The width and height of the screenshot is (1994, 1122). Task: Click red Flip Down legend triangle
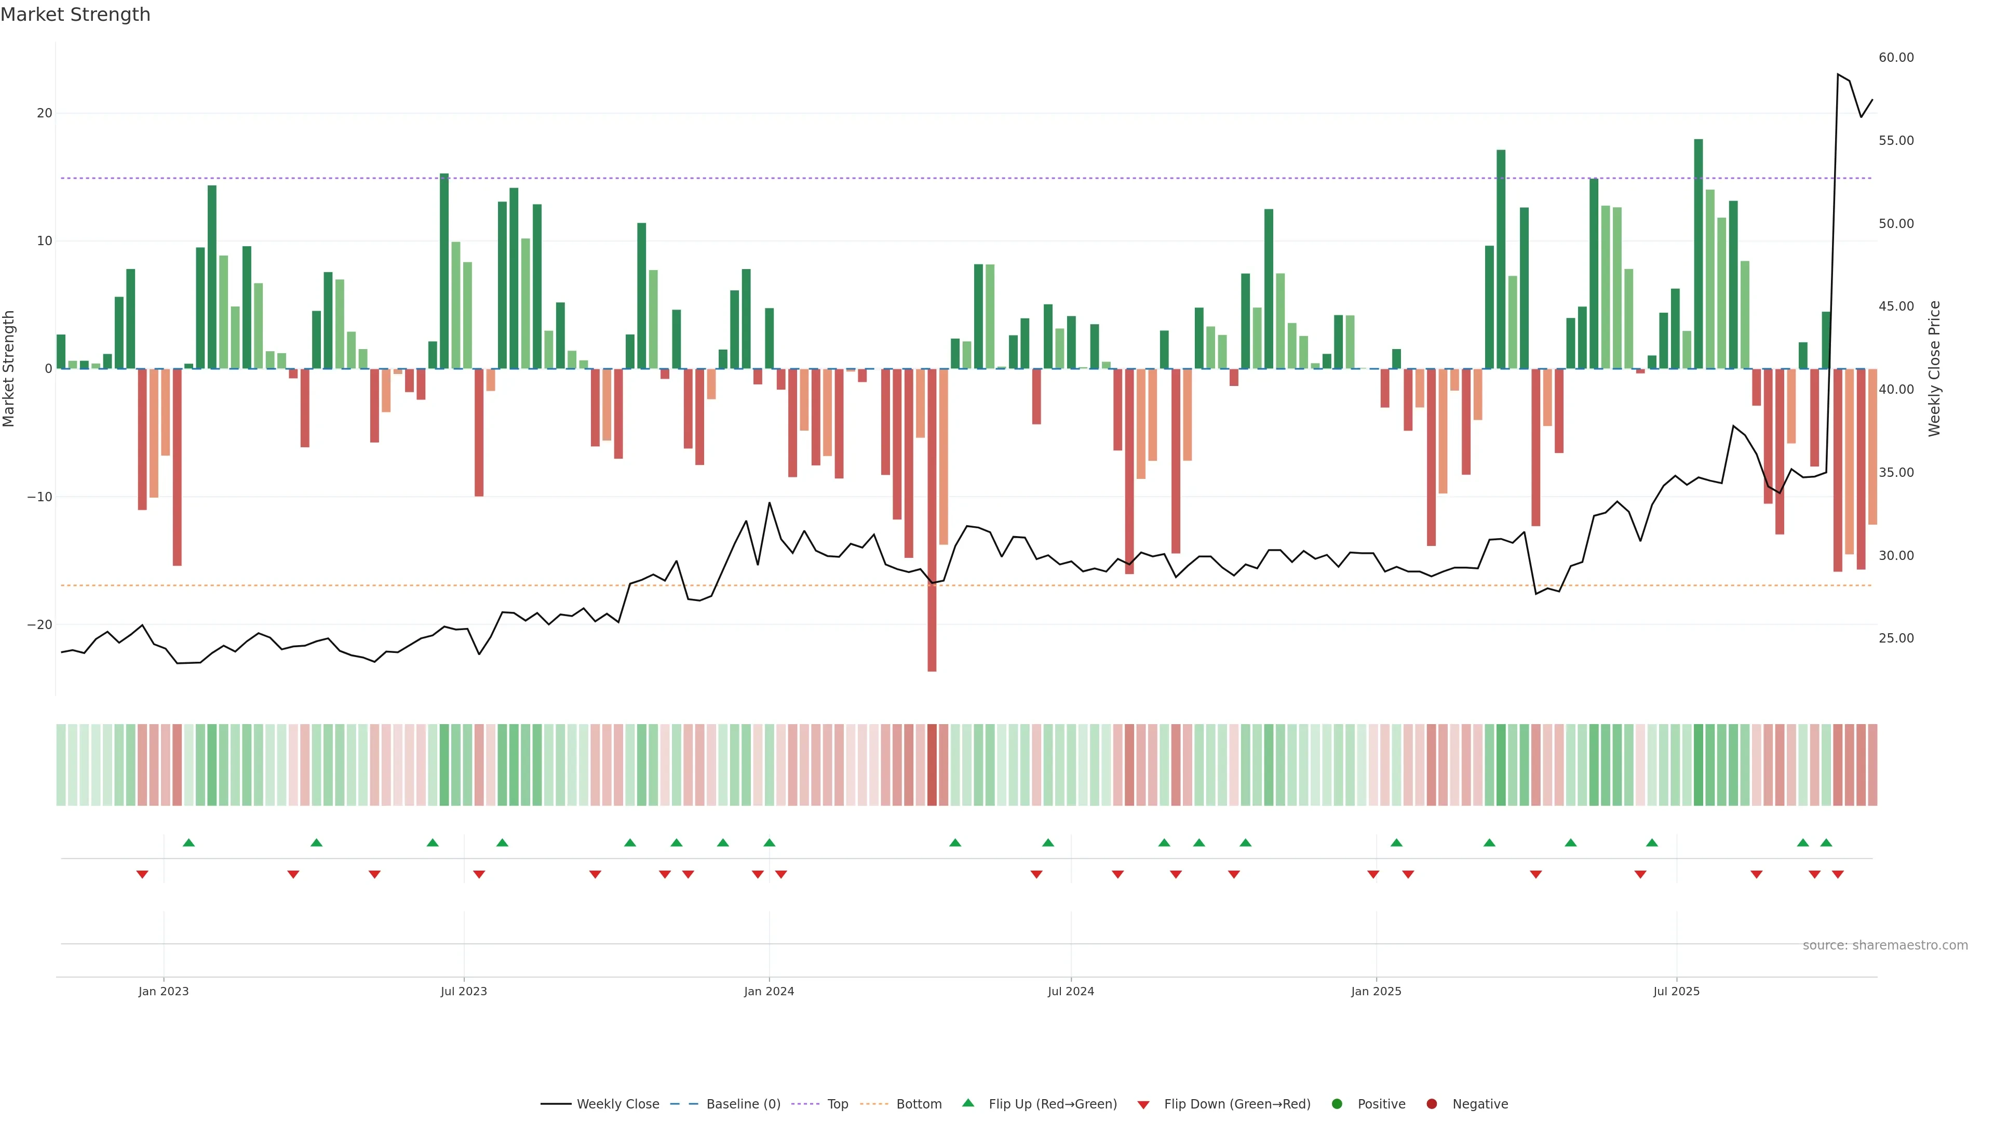coord(1142,1105)
